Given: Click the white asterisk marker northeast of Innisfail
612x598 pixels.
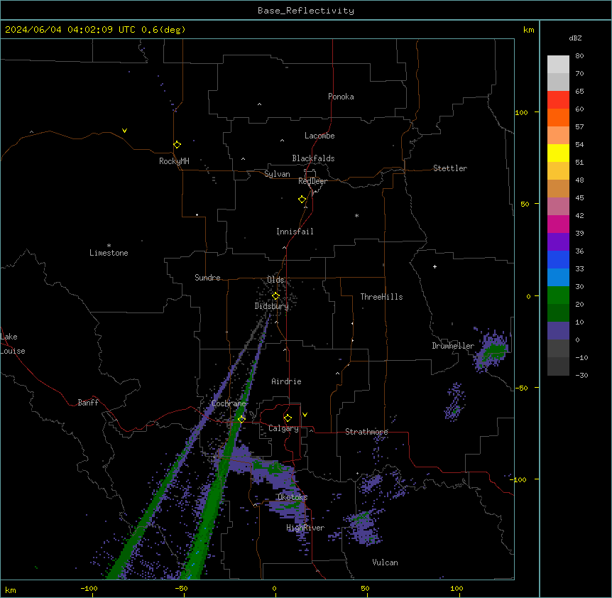Looking at the screenshot, I should click(356, 215).
